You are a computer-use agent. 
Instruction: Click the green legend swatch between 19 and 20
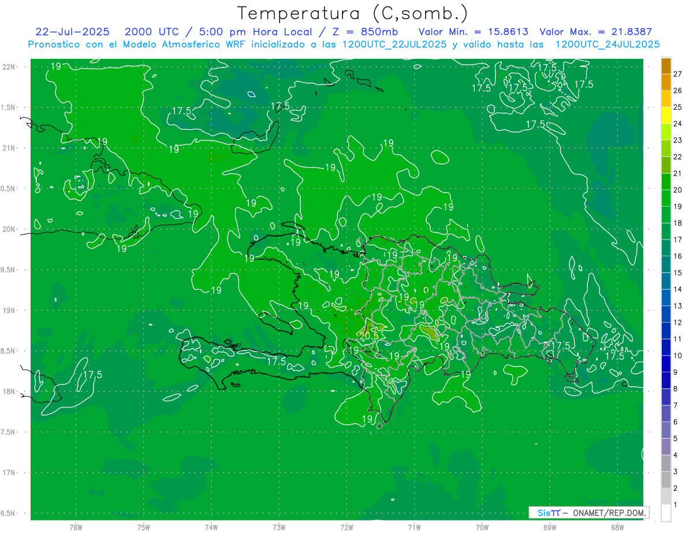pyautogui.click(x=666, y=199)
